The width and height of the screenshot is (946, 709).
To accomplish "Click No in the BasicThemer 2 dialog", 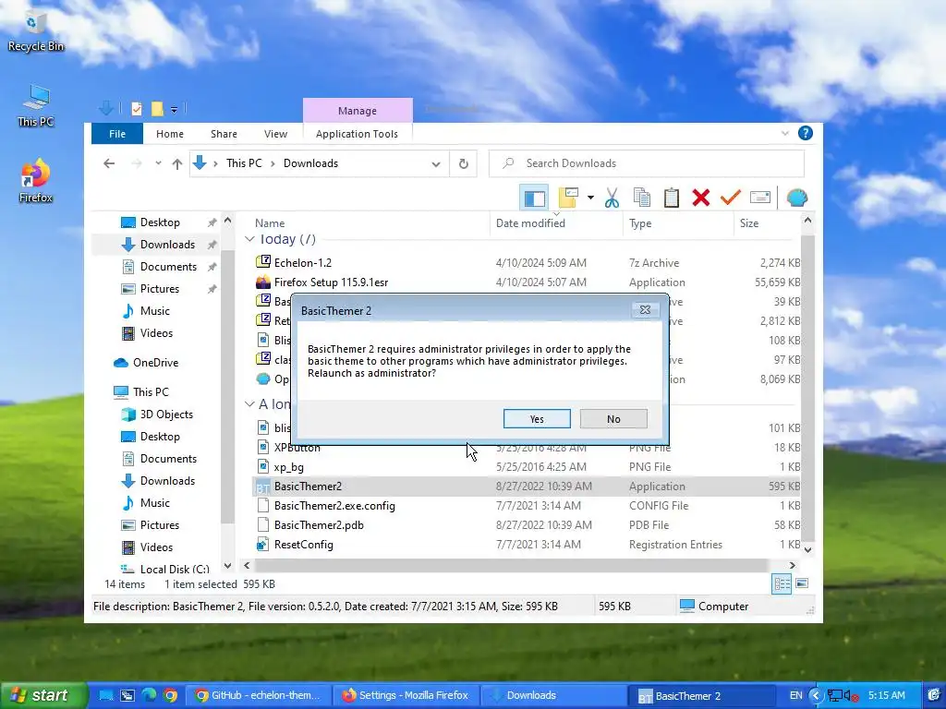I will 613,419.
